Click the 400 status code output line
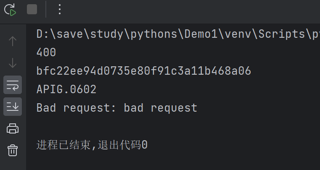 coord(46,53)
